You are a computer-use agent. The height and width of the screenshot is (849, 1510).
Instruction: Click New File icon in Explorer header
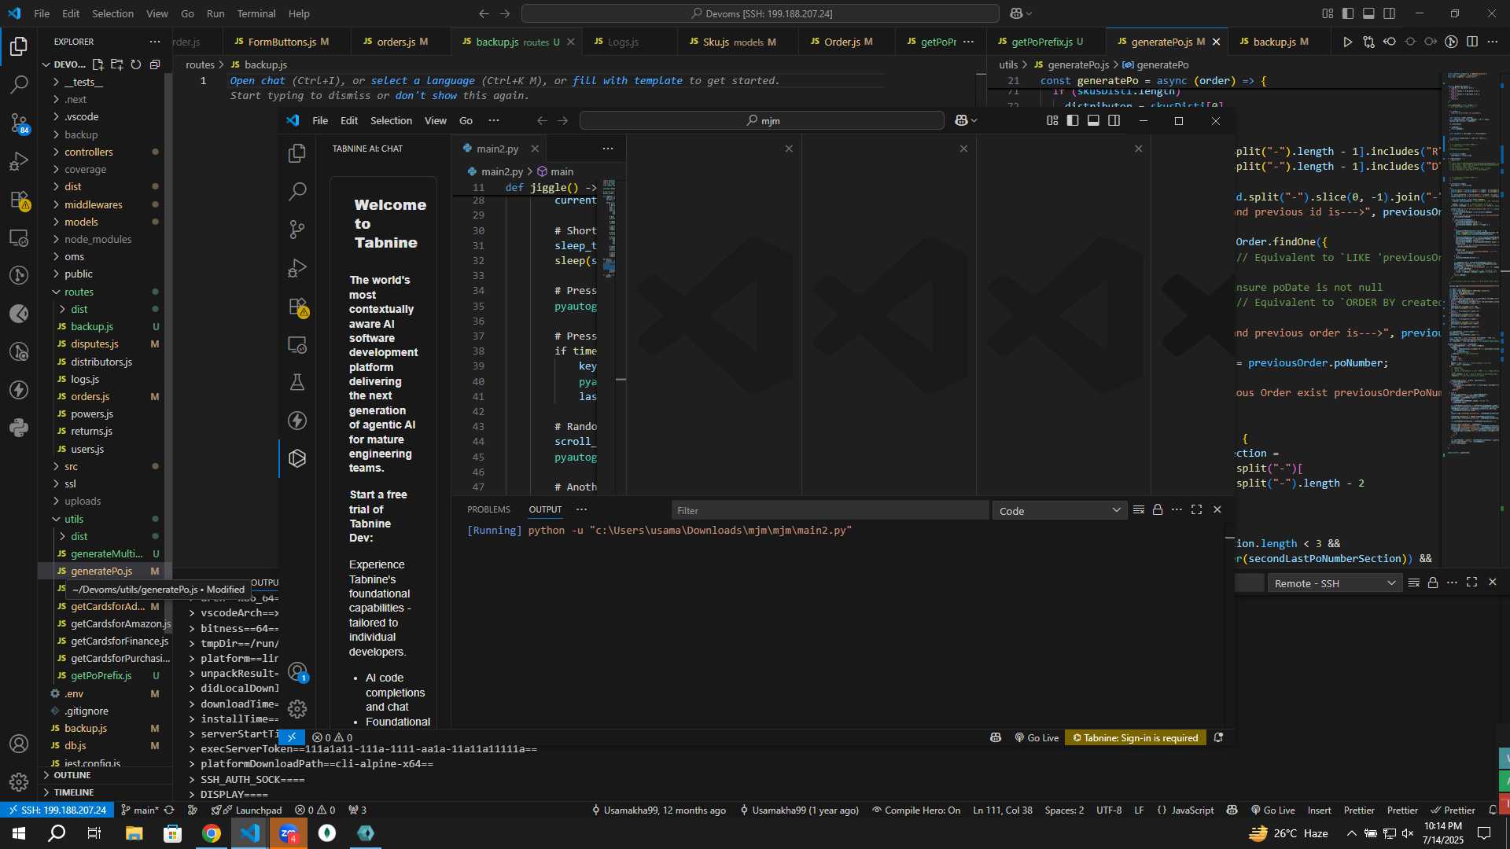click(x=98, y=64)
